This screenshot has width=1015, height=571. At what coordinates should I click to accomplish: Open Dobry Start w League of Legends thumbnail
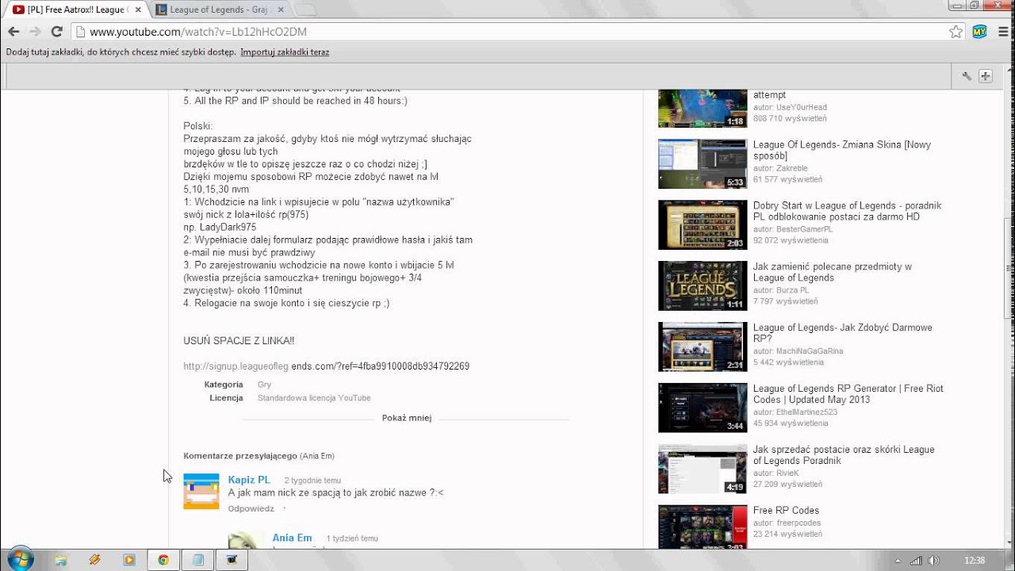(x=703, y=224)
